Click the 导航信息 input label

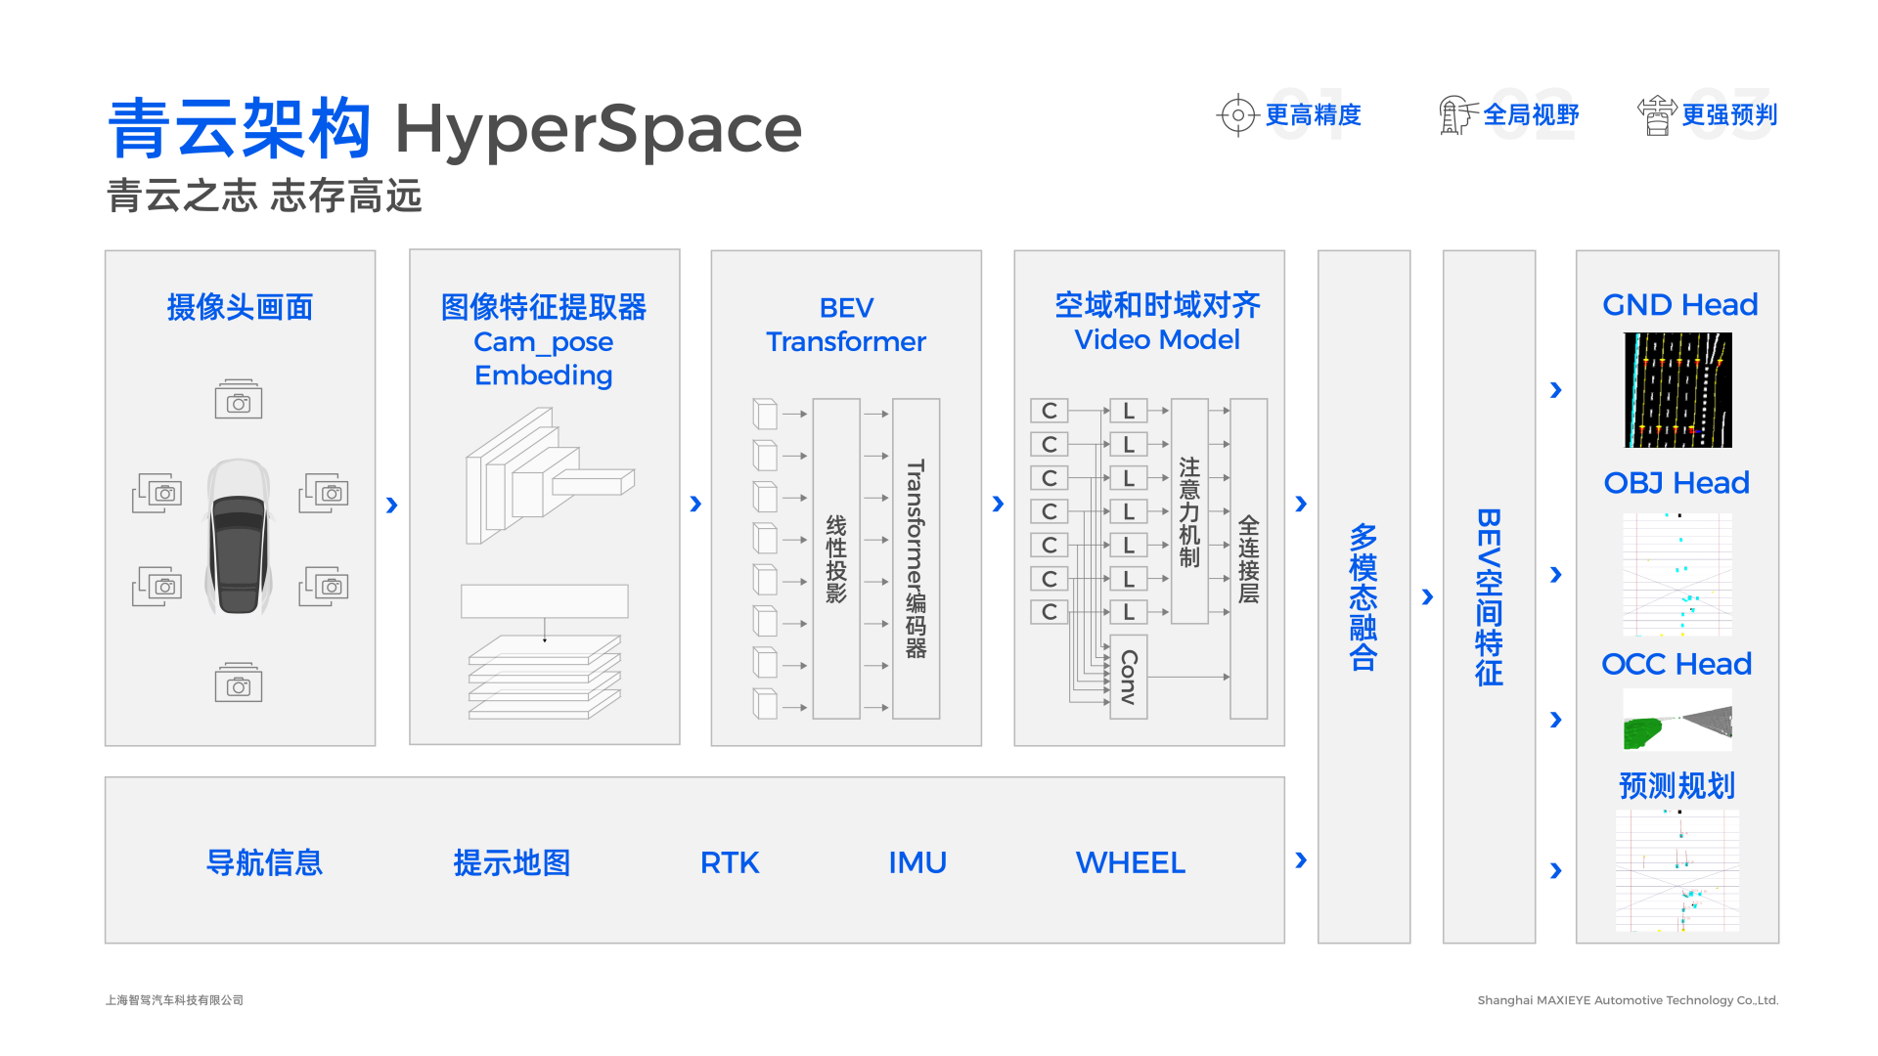click(264, 862)
